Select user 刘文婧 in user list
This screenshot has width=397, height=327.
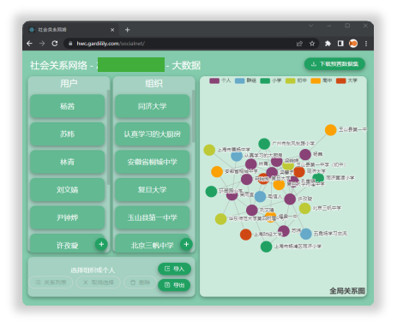pyautogui.click(x=67, y=190)
